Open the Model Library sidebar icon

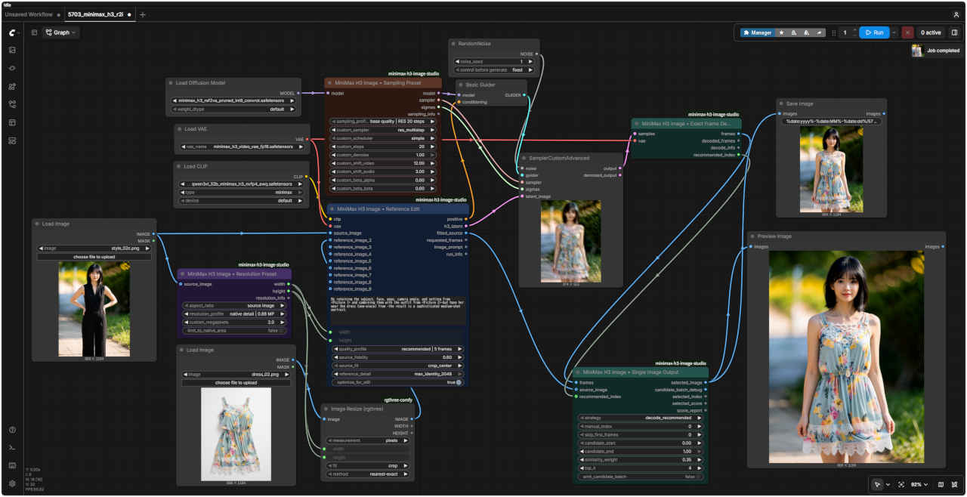(12, 86)
